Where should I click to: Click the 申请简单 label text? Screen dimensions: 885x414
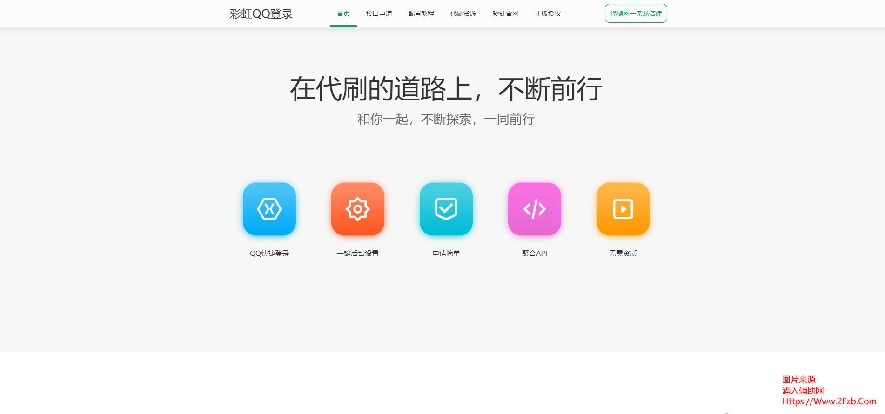(x=446, y=254)
